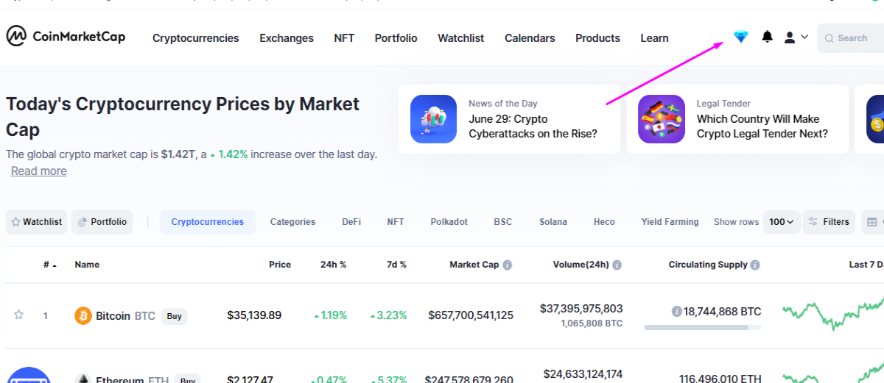This screenshot has height=383, width=884.
Task: Open the Exchanges menu
Action: click(287, 38)
